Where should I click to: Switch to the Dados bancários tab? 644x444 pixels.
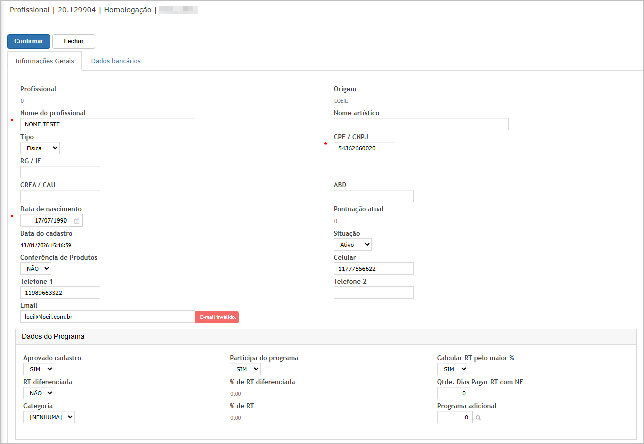116,61
